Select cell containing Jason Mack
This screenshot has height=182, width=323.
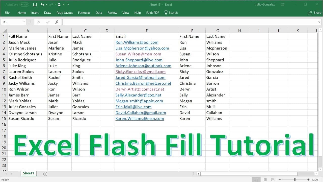(28, 42)
